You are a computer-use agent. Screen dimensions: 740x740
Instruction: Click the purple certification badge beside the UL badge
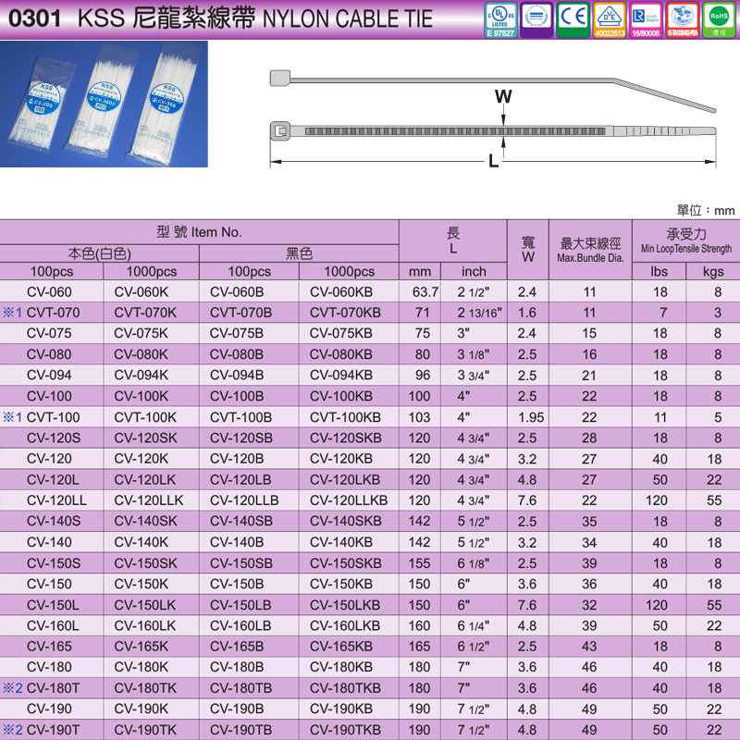(x=536, y=19)
